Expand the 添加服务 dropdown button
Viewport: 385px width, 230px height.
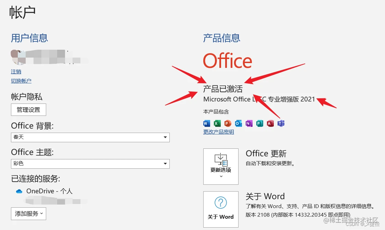click(28, 214)
